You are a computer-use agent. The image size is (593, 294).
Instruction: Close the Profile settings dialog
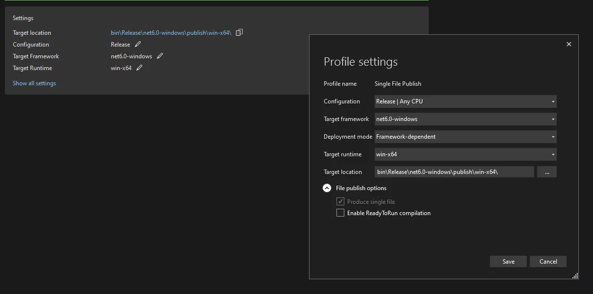tap(569, 44)
